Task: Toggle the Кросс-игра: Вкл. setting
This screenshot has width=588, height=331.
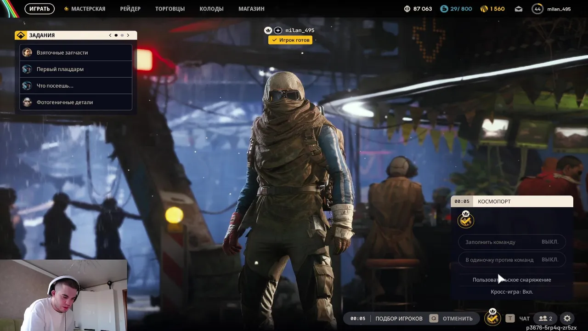Action: click(x=512, y=292)
